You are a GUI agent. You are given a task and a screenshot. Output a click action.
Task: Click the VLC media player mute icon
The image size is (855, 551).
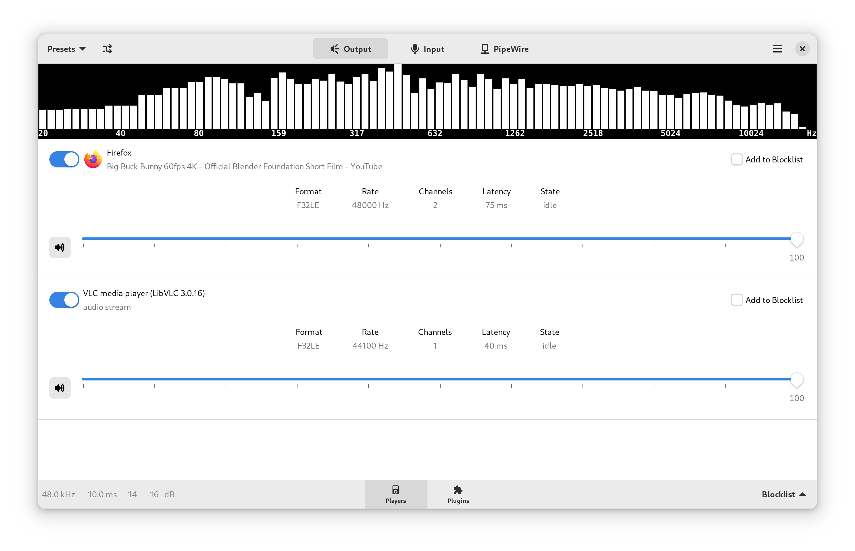coord(60,387)
